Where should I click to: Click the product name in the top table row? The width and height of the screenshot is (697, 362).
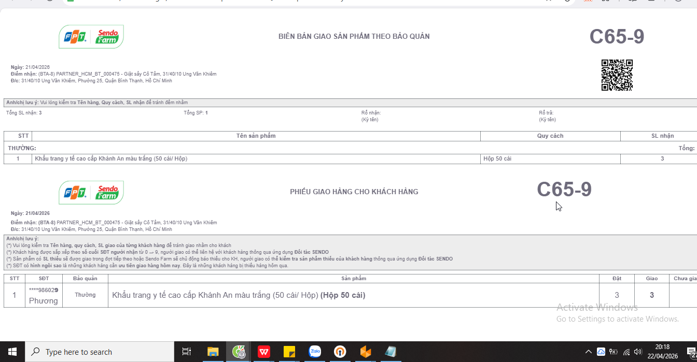pos(111,158)
